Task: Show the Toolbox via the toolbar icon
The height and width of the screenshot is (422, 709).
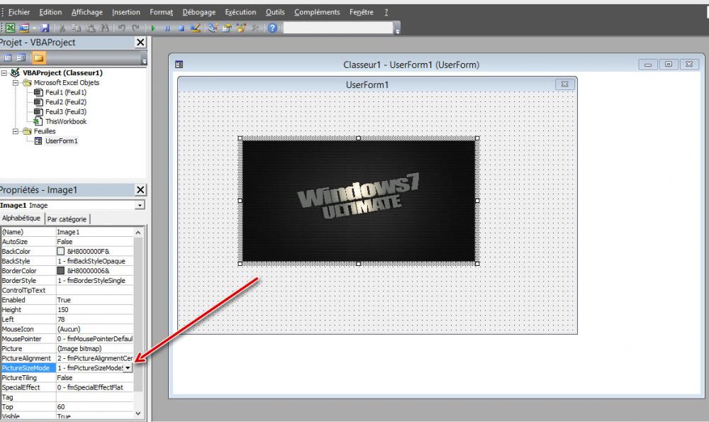Action: (x=255, y=28)
